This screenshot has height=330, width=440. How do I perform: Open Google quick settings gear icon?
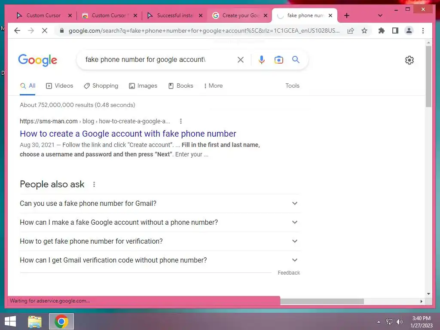[x=409, y=60]
